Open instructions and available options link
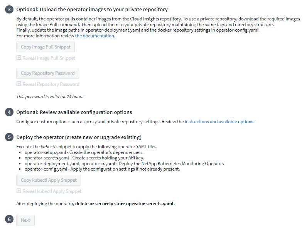 (x=219, y=122)
